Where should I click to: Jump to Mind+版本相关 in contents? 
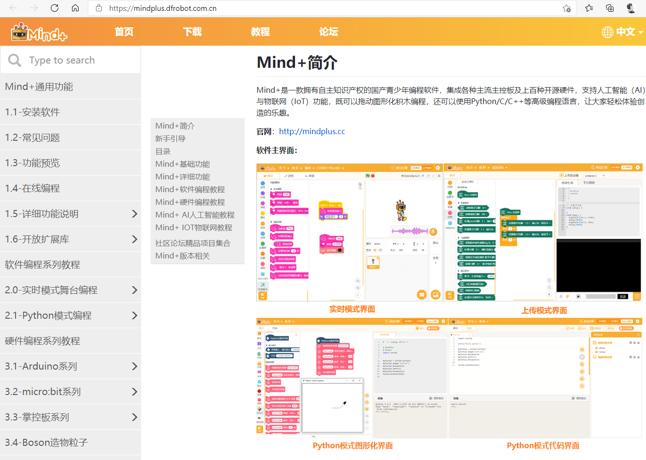[x=183, y=256]
